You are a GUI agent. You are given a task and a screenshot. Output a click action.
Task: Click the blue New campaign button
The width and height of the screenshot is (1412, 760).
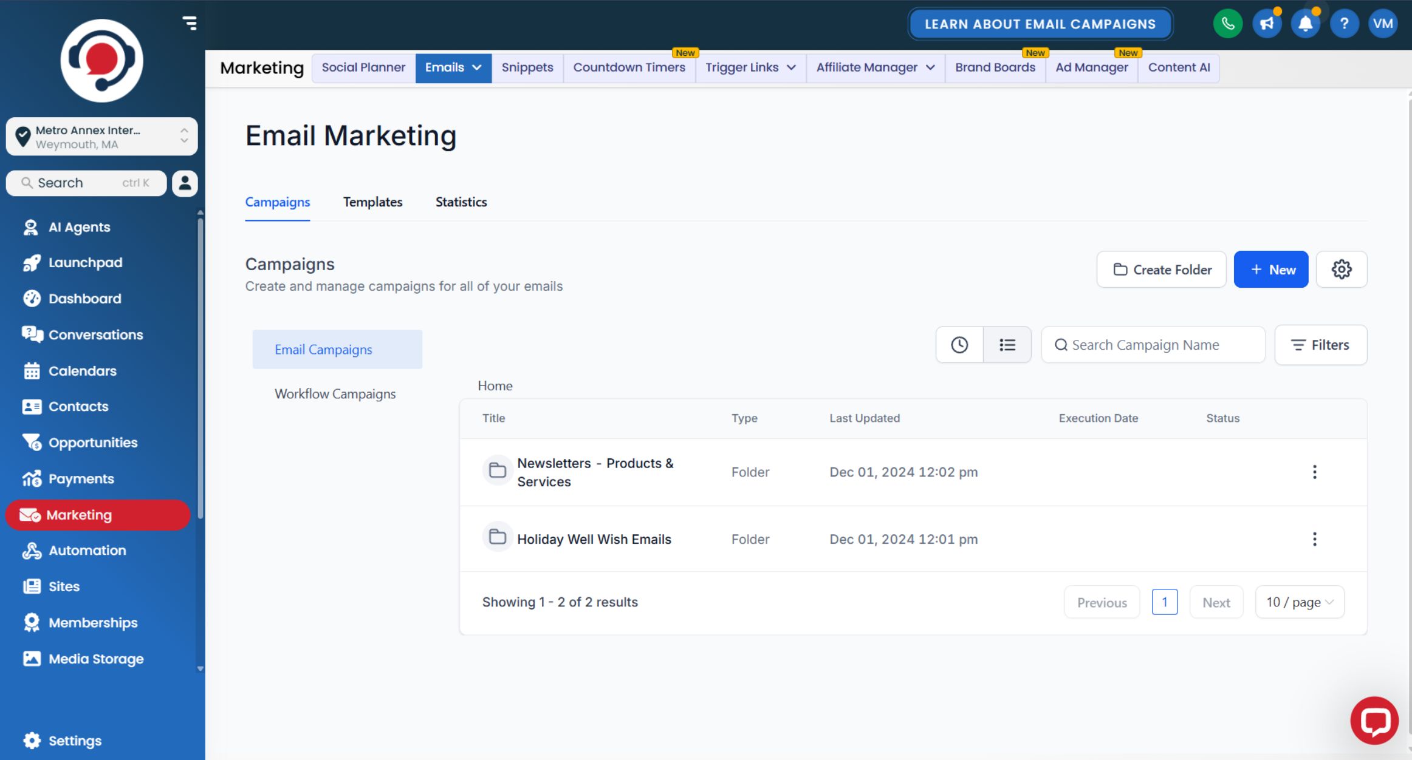click(x=1271, y=269)
